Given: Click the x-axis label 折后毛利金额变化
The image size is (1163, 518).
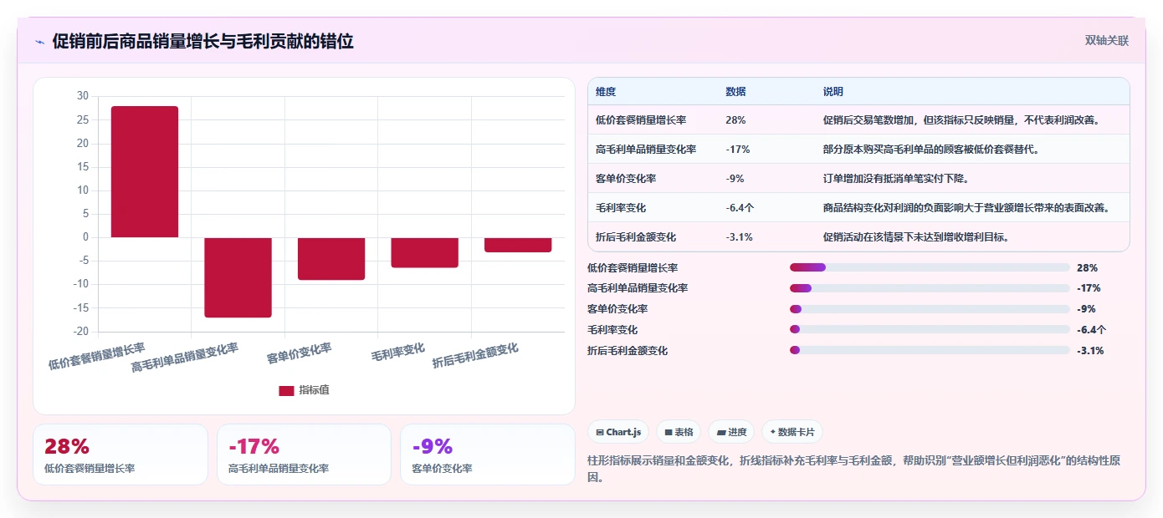Looking at the screenshot, I should coord(475,356).
